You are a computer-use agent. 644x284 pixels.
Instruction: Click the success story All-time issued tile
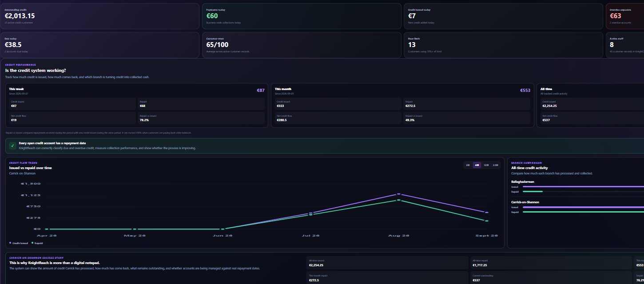(x=387, y=263)
